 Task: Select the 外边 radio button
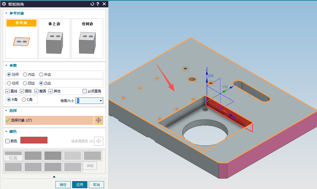click(x=41, y=75)
